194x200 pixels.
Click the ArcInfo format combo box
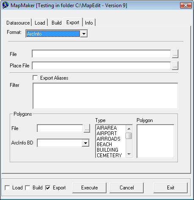pos(57,33)
